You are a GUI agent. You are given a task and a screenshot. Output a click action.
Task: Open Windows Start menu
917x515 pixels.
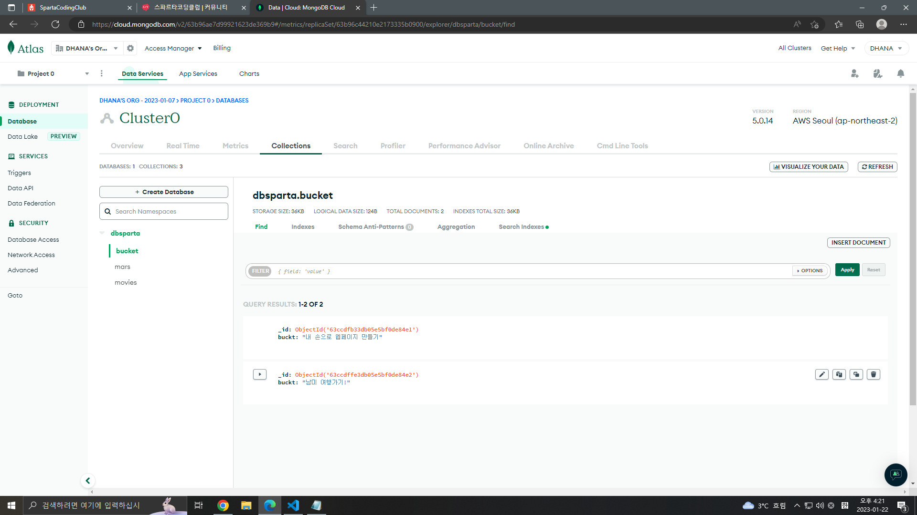click(x=11, y=505)
